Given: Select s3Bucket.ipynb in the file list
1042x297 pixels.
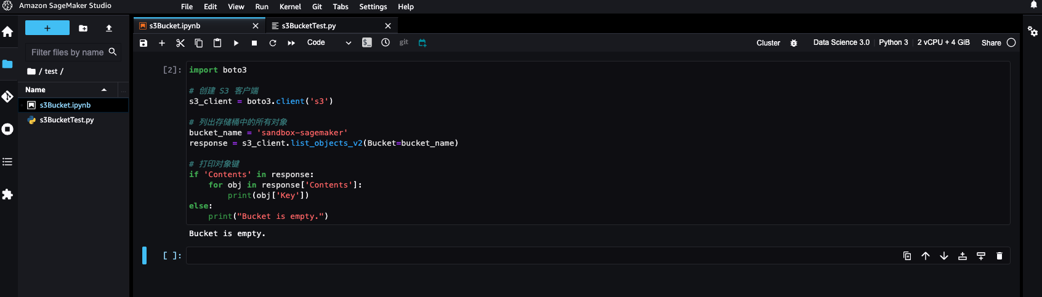Looking at the screenshot, I should (x=73, y=105).
